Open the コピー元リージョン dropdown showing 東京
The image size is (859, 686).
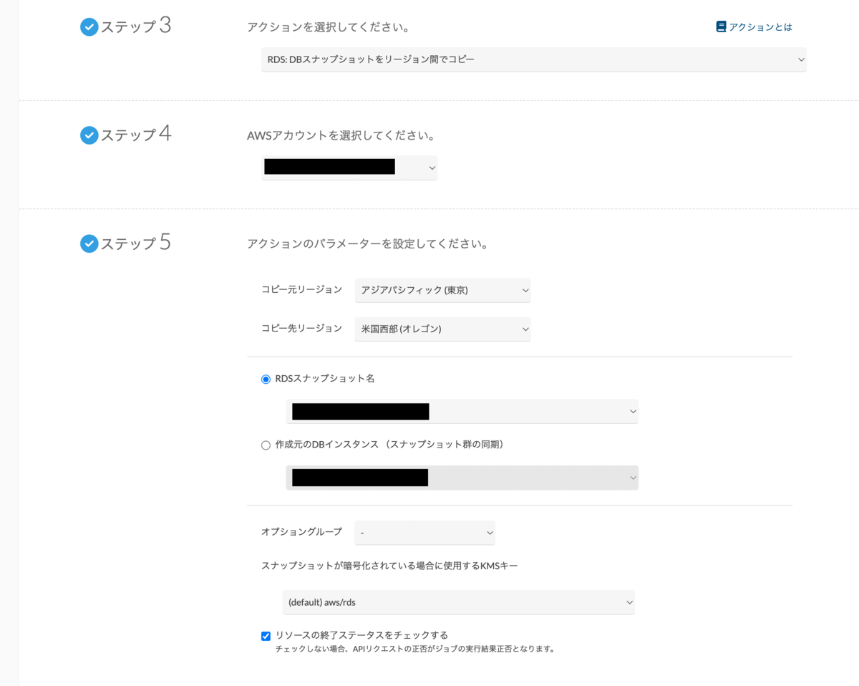coord(442,290)
